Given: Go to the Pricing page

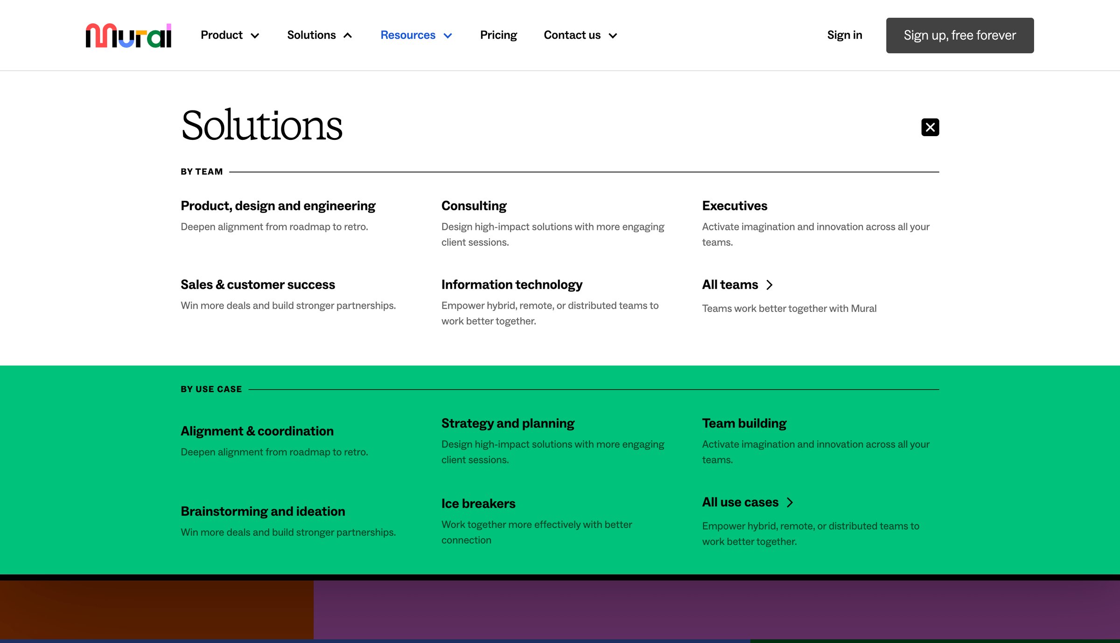Looking at the screenshot, I should coord(498,35).
